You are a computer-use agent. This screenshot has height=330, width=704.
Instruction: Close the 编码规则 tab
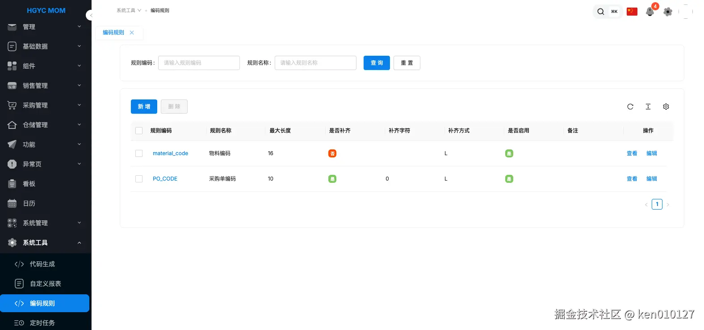[x=132, y=33]
